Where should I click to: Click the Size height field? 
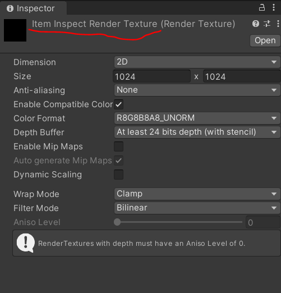242,76
